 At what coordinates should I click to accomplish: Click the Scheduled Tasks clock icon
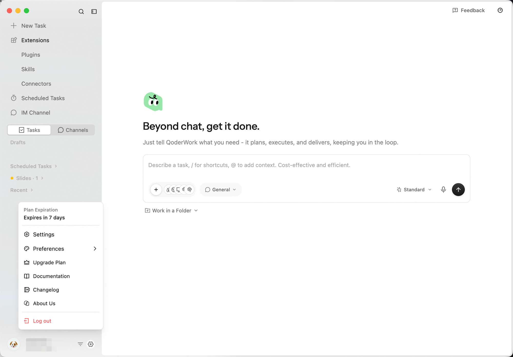[14, 98]
